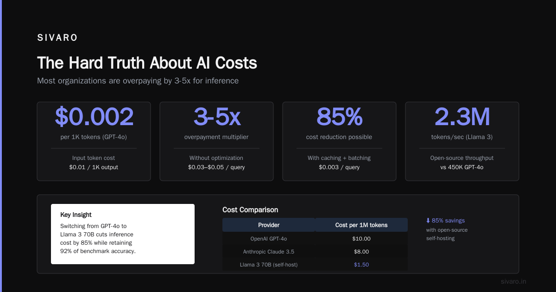Click 'tokens/sec (Llama 3)' label
The width and height of the screenshot is (556, 292).
[x=462, y=137]
